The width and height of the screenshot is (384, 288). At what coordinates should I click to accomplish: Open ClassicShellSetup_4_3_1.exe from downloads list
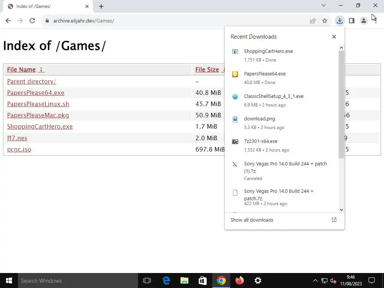[282, 100]
